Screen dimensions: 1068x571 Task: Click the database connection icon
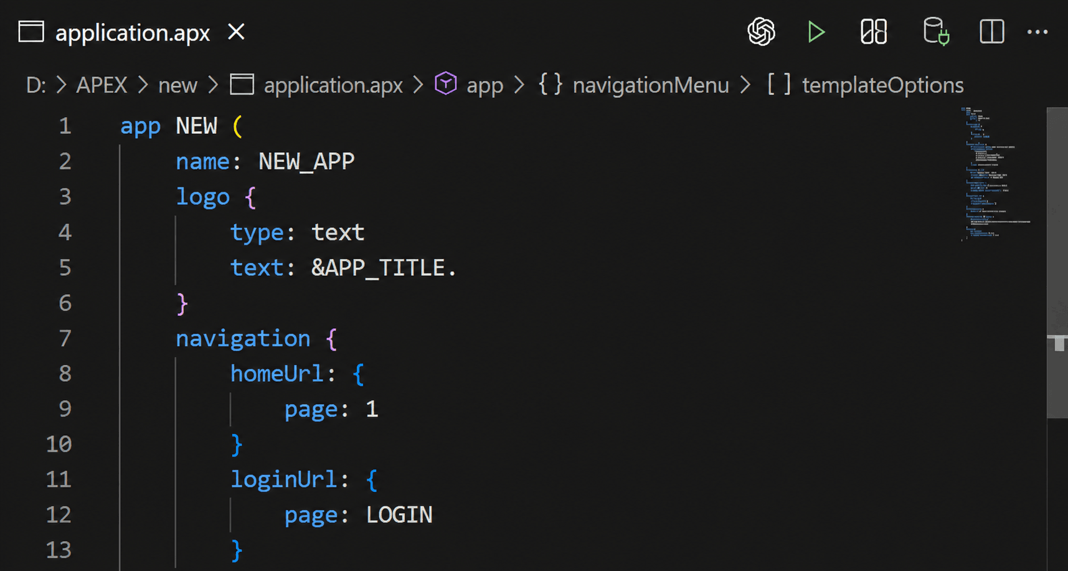point(935,32)
